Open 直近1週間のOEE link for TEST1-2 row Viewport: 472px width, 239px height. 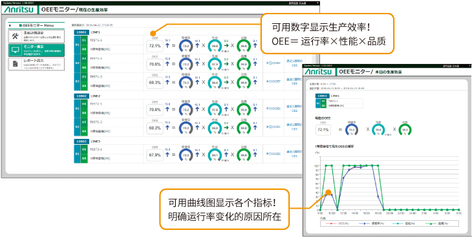coord(294,63)
